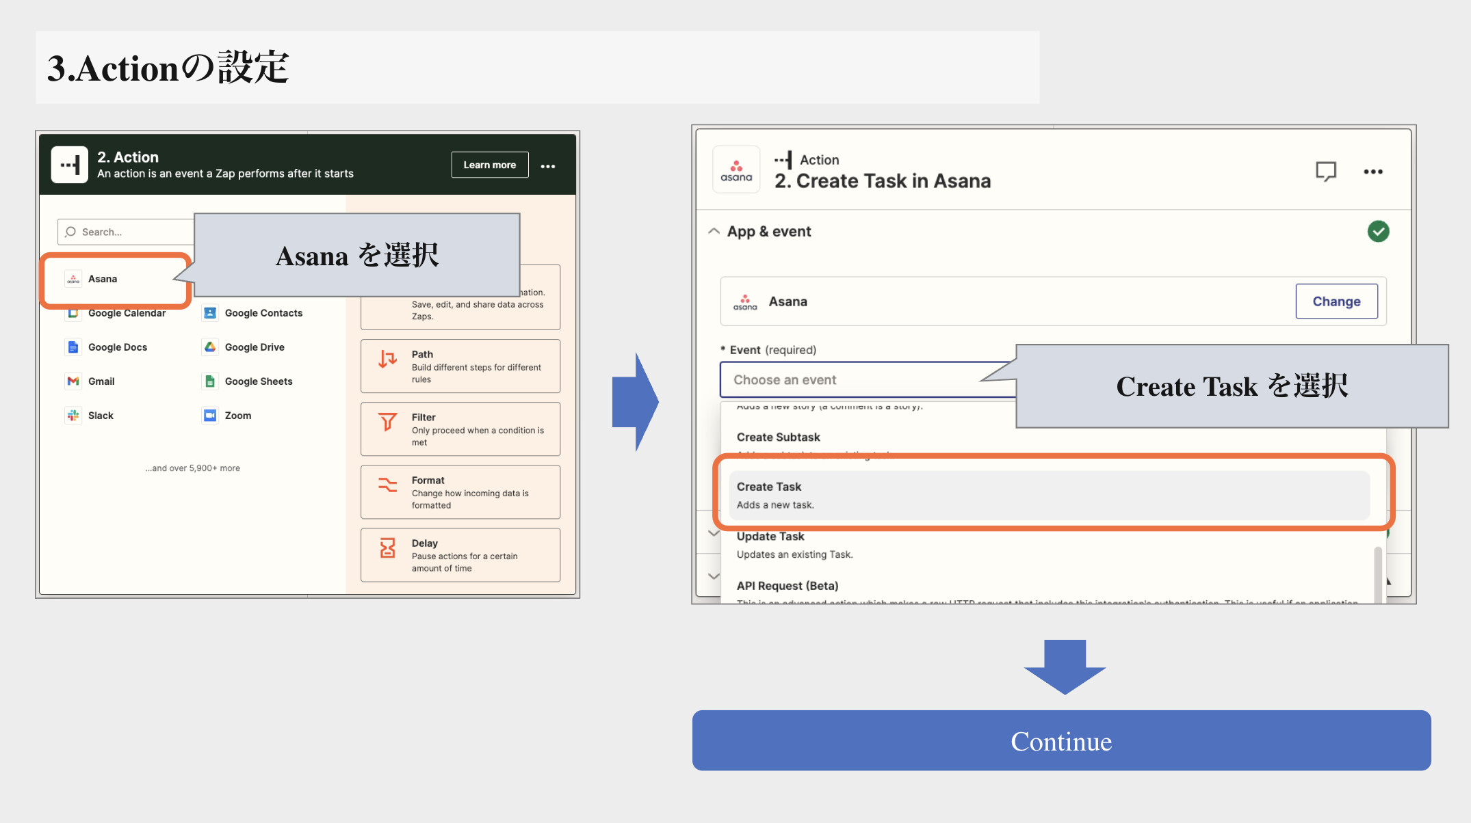Click '...and over 5,900+ more' text
Image resolution: width=1471 pixels, height=823 pixels.
(192, 468)
